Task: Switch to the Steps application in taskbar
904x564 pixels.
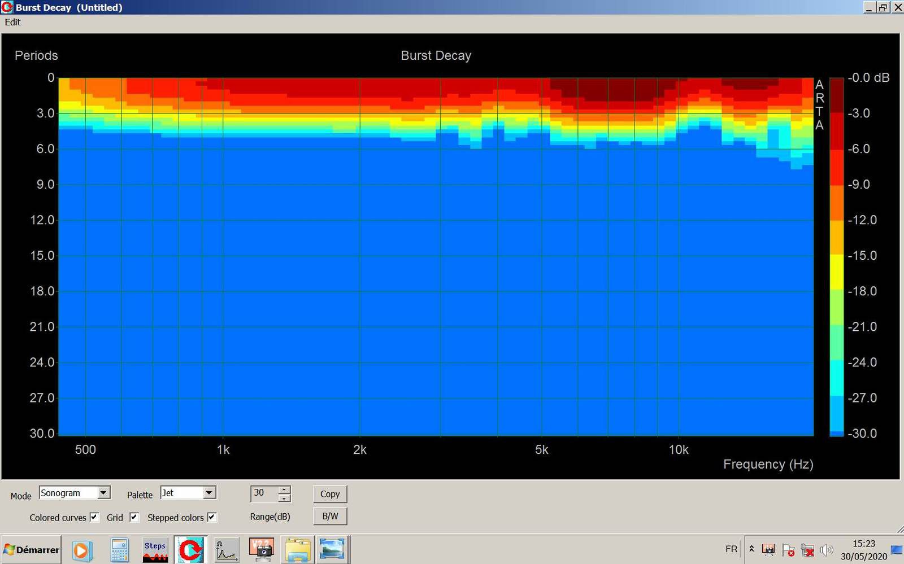Action: [x=155, y=550]
